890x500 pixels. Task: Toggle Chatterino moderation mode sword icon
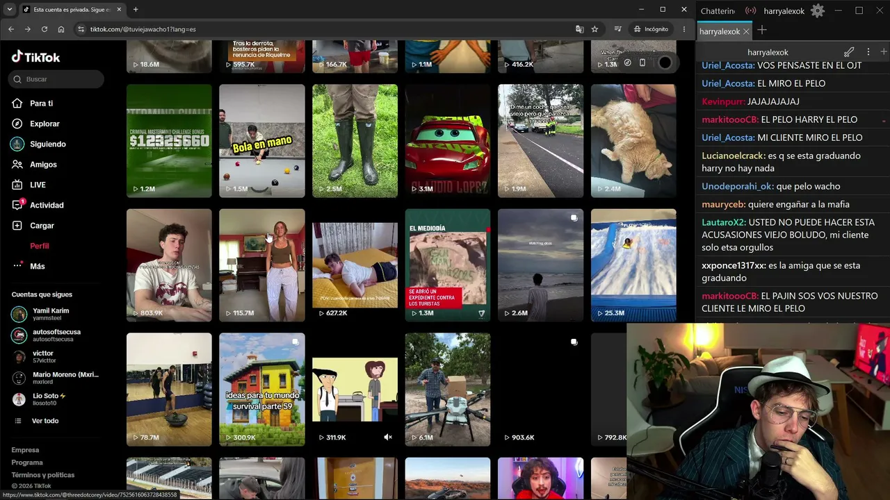pyautogui.click(x=849, y=52)
